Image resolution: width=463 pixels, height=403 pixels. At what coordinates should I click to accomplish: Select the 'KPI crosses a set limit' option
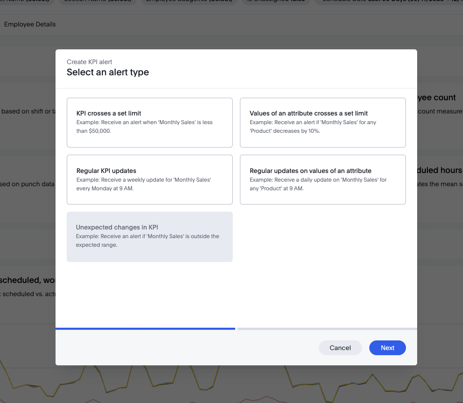pos(149,123)
